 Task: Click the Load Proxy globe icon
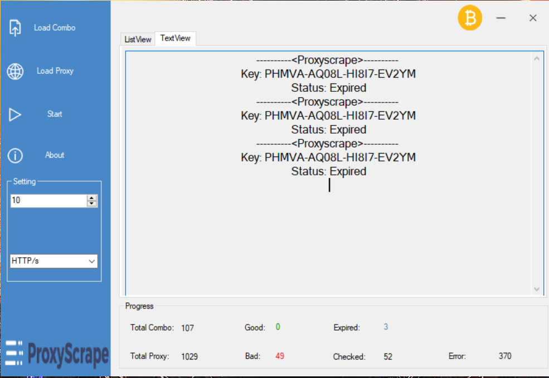pyautogui.click(x=15, y=71)
